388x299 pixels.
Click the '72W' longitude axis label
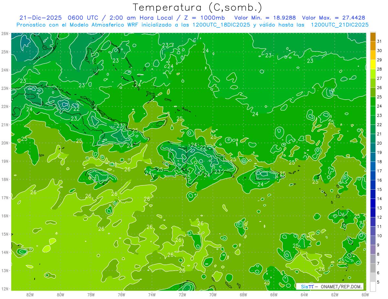(x=182, y=294)
